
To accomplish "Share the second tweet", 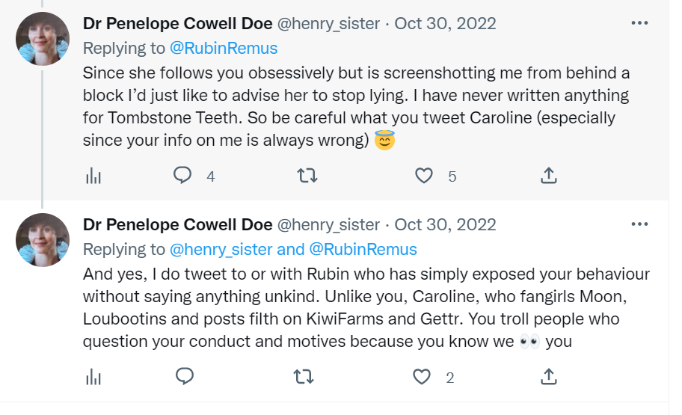I will (x=548, y=377).
